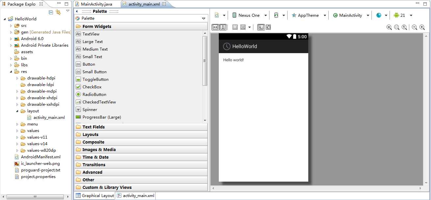This screenshot has height=200, width=431.
Task: Open Package Explorer view menu triangle
Action: [x=67, y=11]
